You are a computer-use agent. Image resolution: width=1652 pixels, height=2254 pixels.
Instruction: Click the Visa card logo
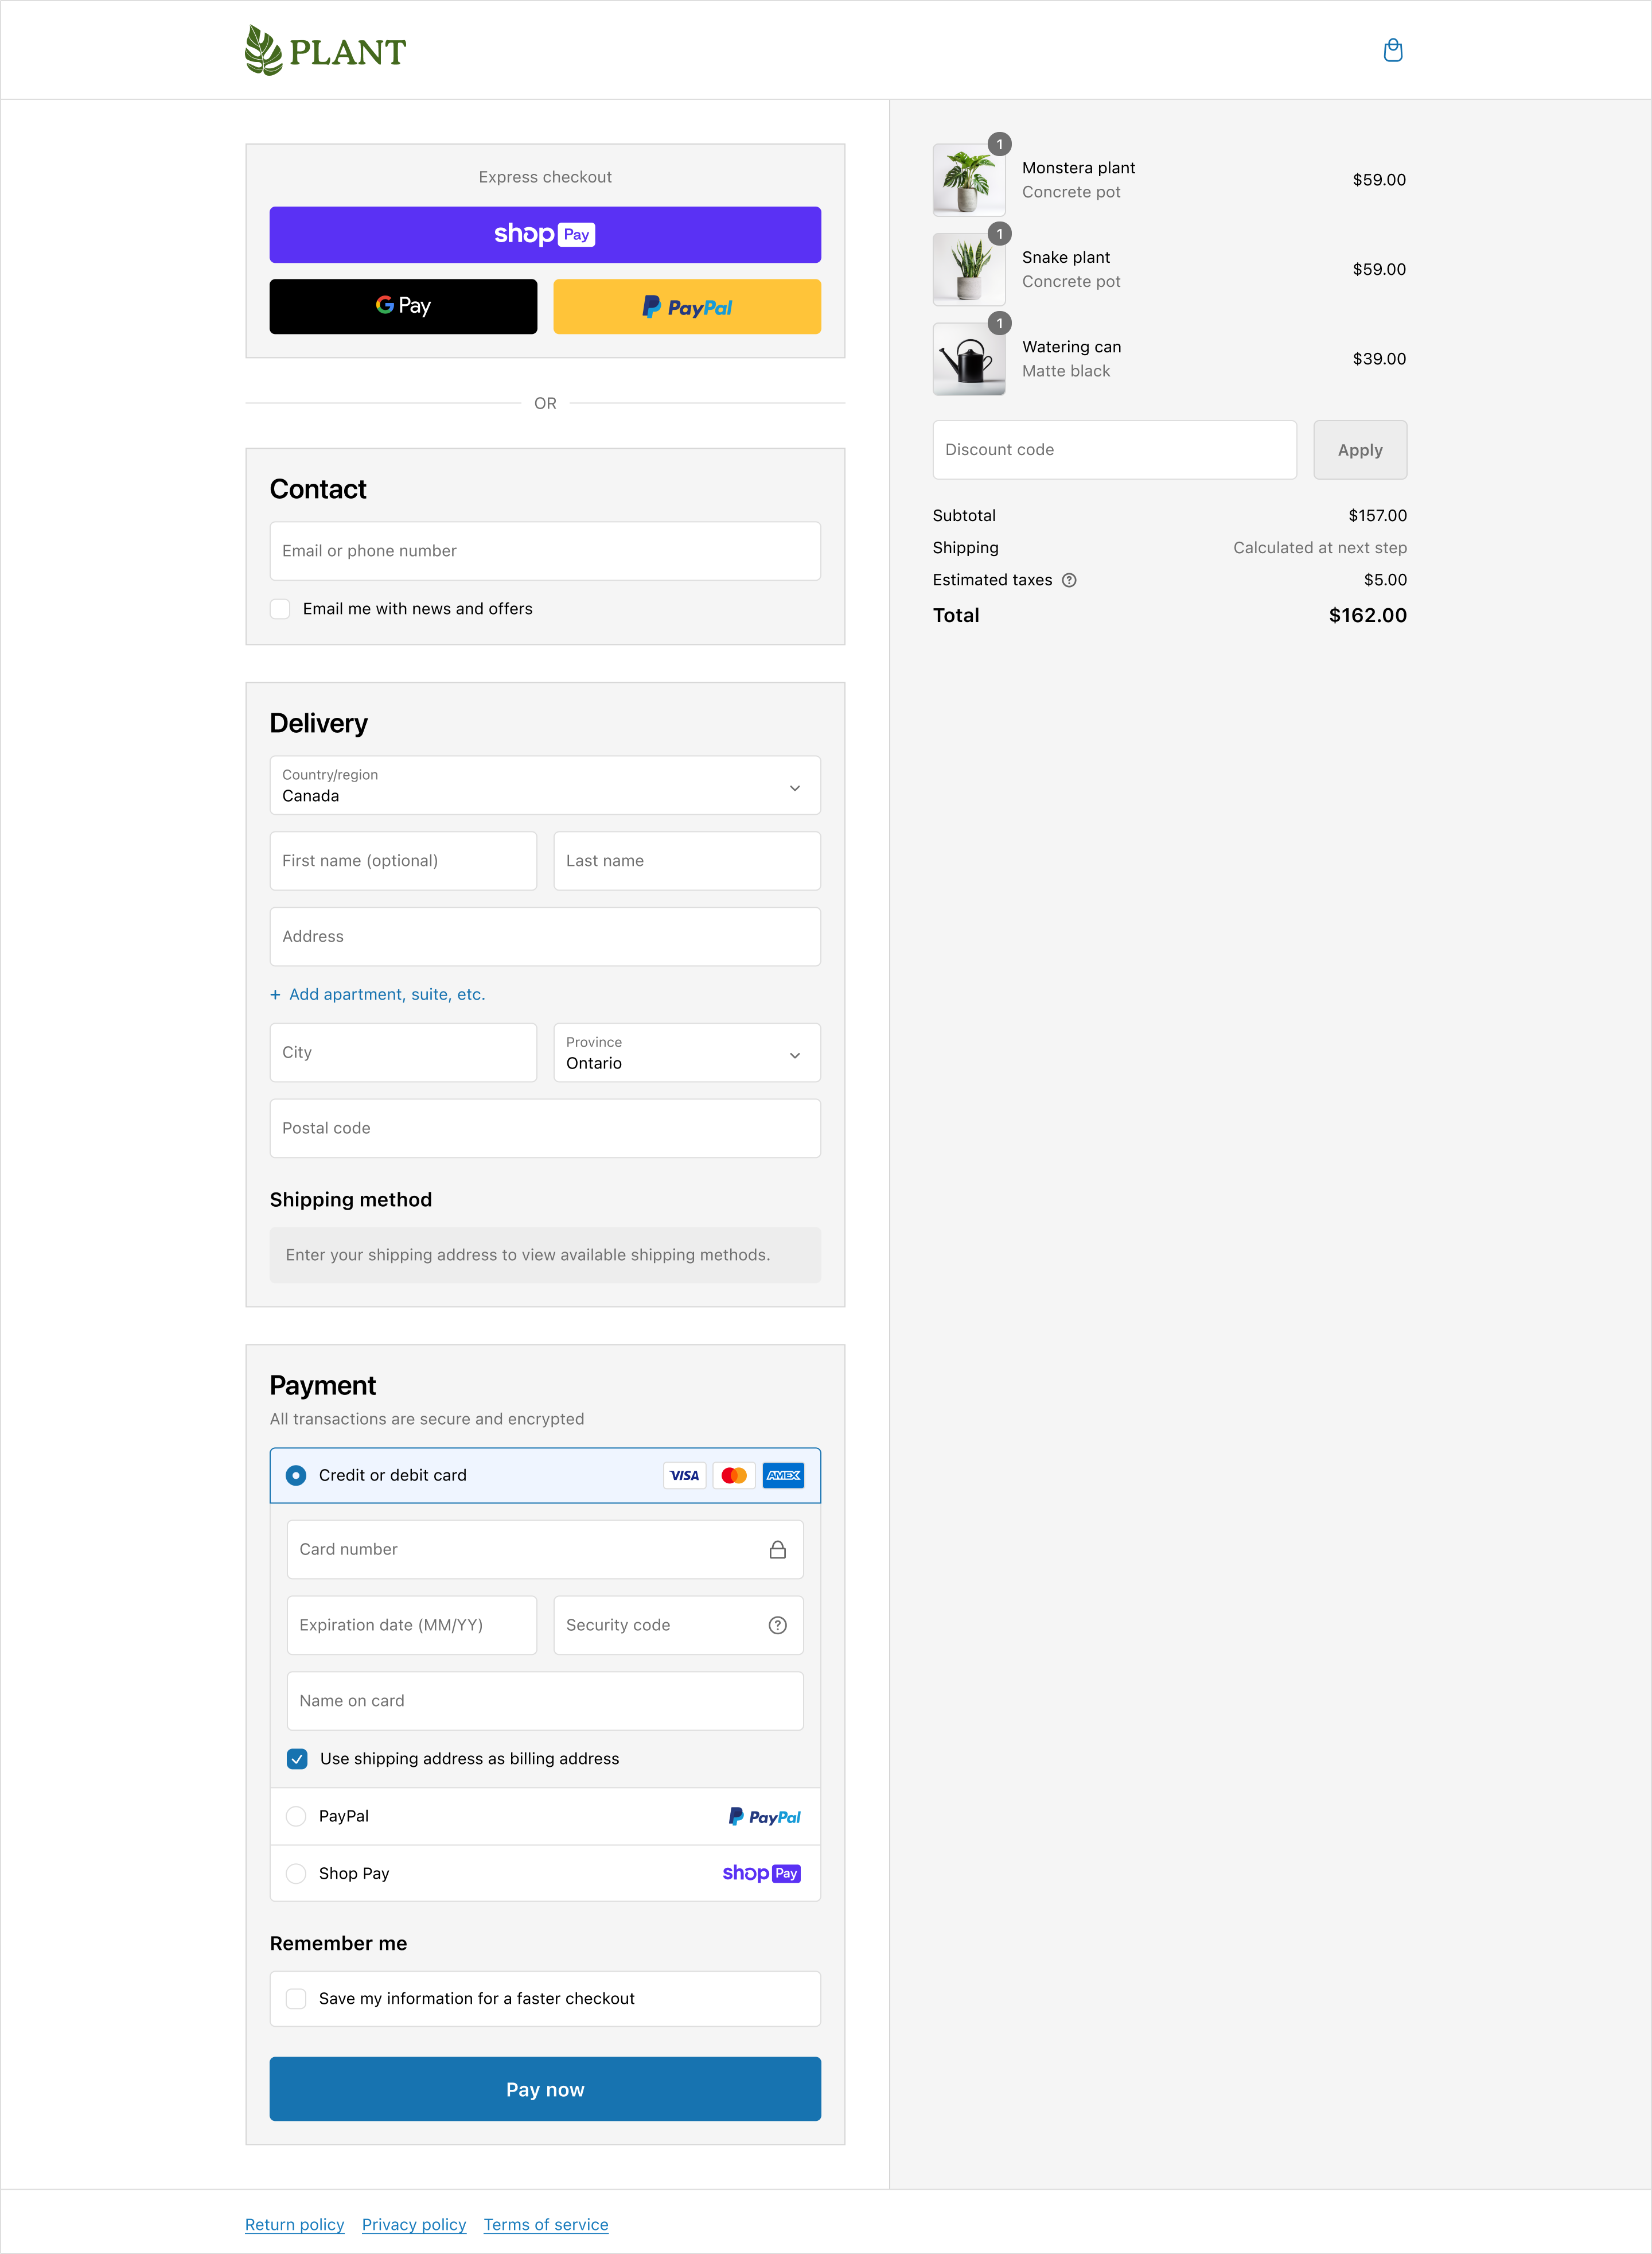685,1476
